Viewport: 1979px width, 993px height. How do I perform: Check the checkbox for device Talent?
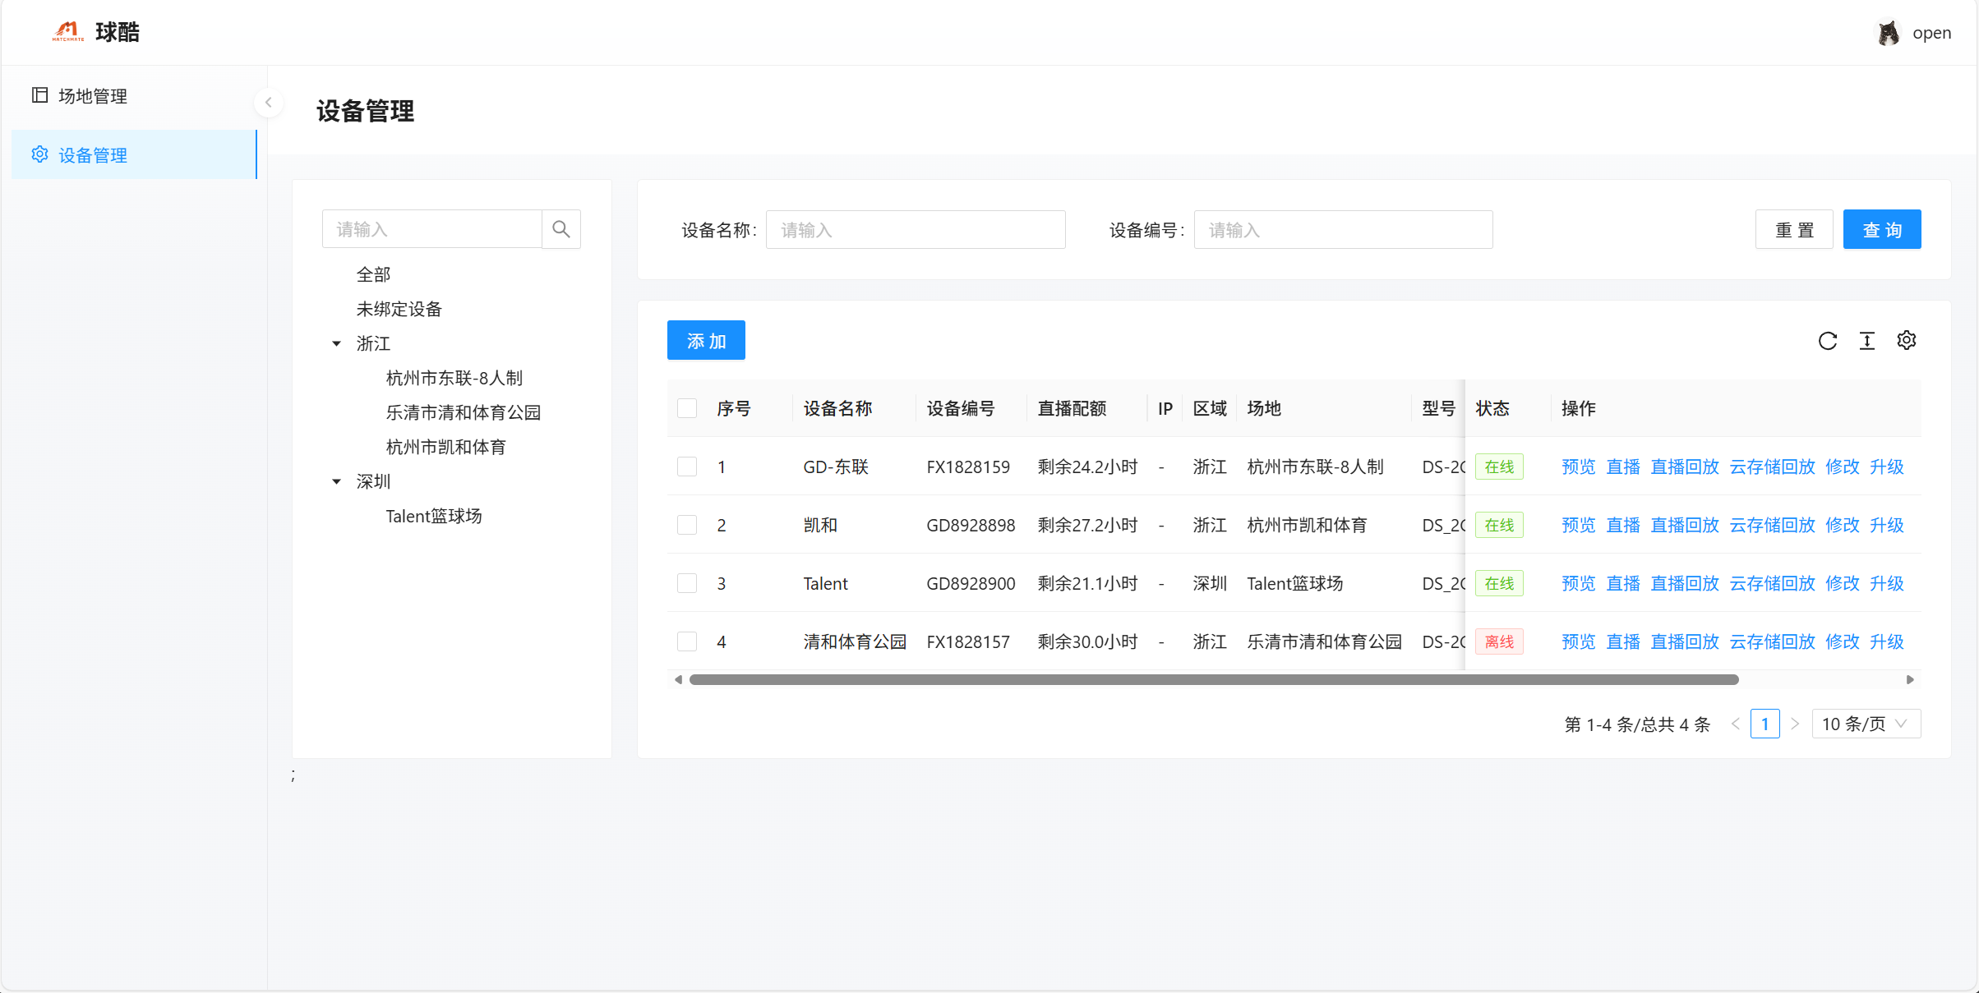click(x=687, y=583)
